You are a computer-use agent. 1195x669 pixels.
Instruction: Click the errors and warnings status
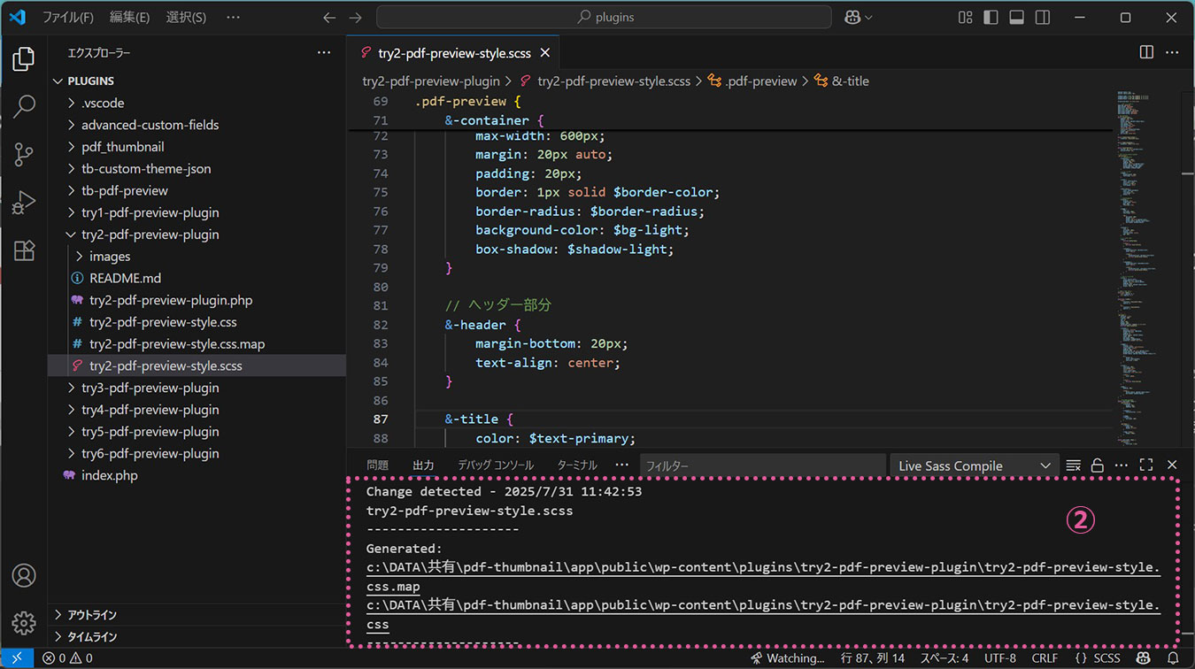point(67,658)
